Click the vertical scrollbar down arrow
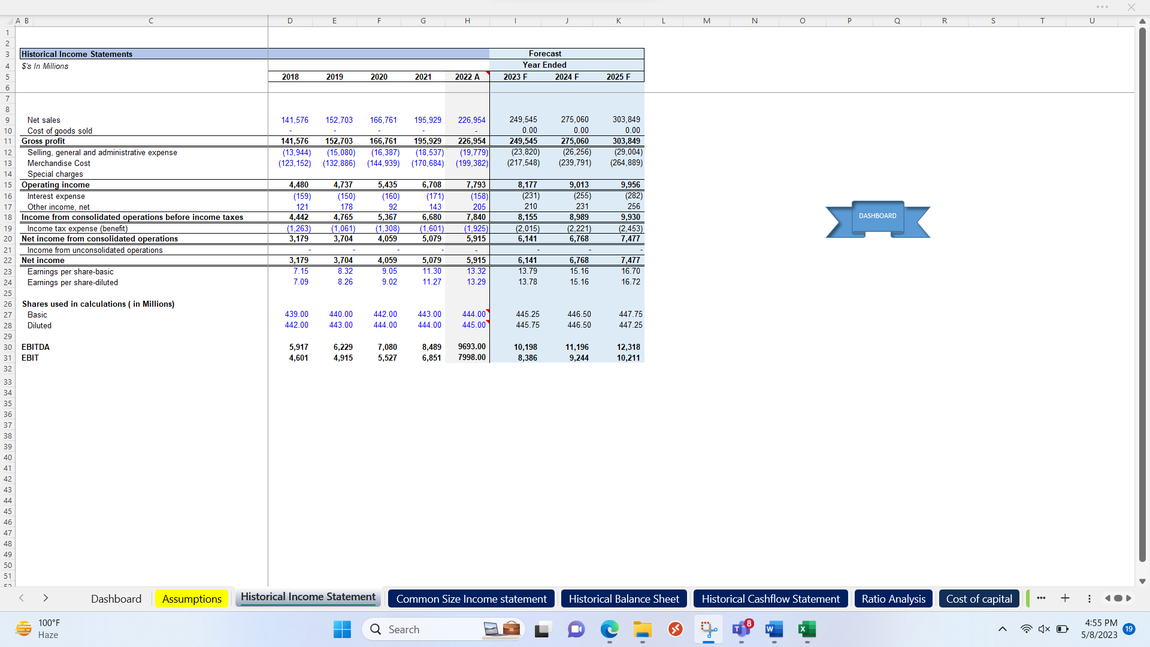 pyautogui.click(x=1143, y=581)
